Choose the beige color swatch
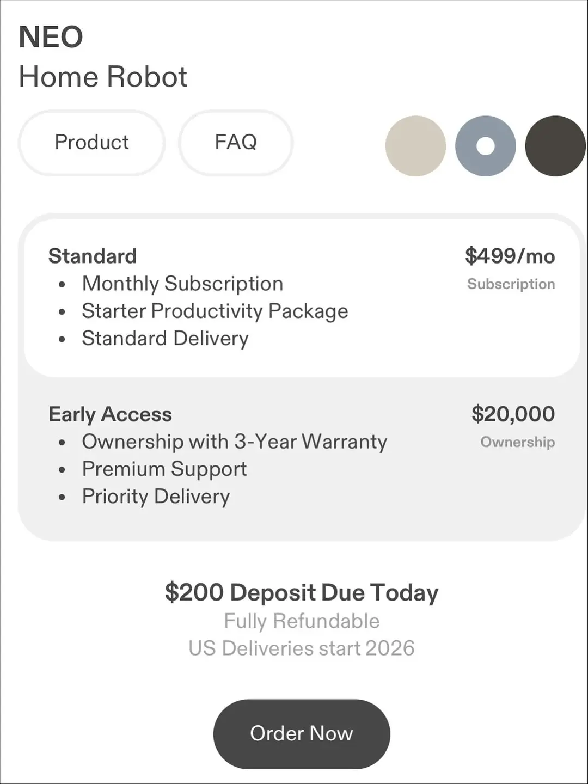The height and width of the screenshot is (784, 588). tap(415, 146)
